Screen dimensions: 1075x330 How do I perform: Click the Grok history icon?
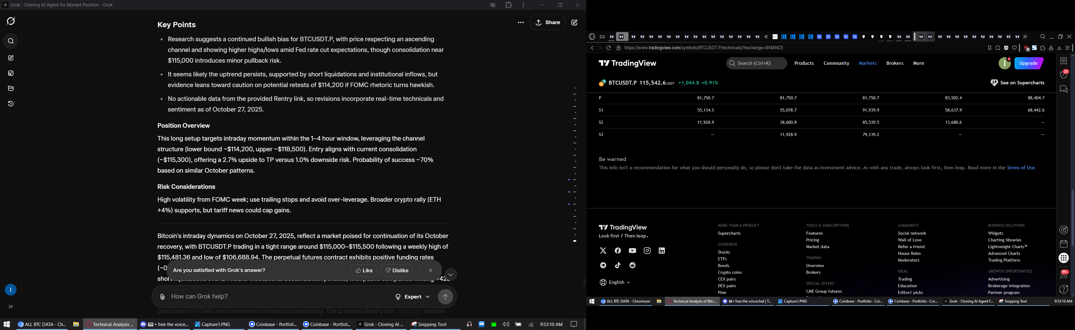click(11, 104)
